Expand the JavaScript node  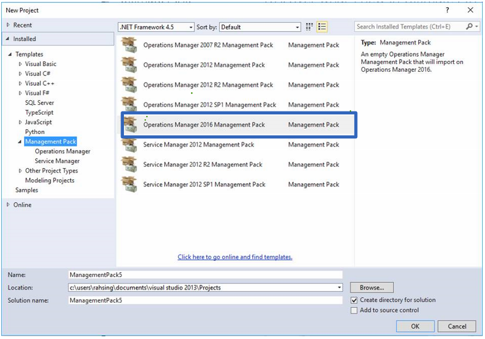click(x=20, y=122)
